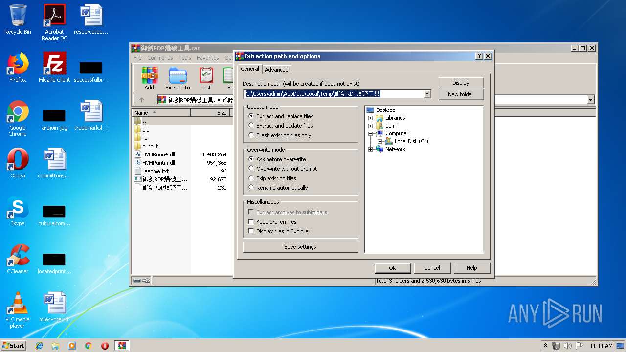Click the Display button
Image resolution: width=626 pixels, height=352 pixels.
tap(461, 83)
